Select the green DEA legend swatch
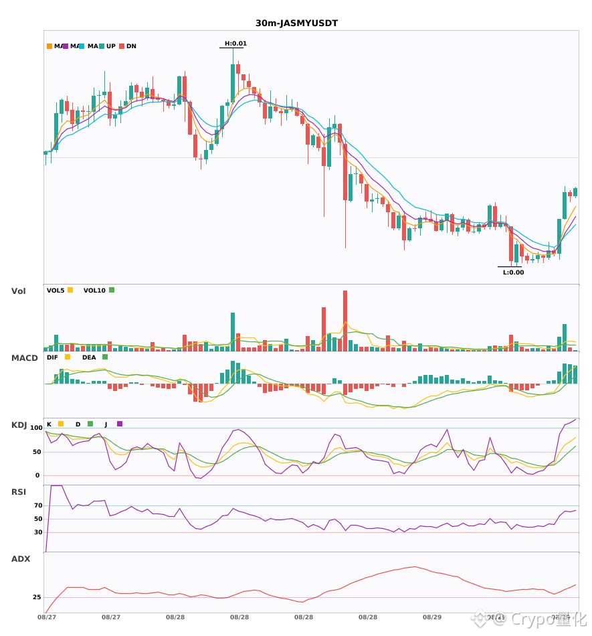The width and height of the screenshot is (592, 636). pos(105,357)
